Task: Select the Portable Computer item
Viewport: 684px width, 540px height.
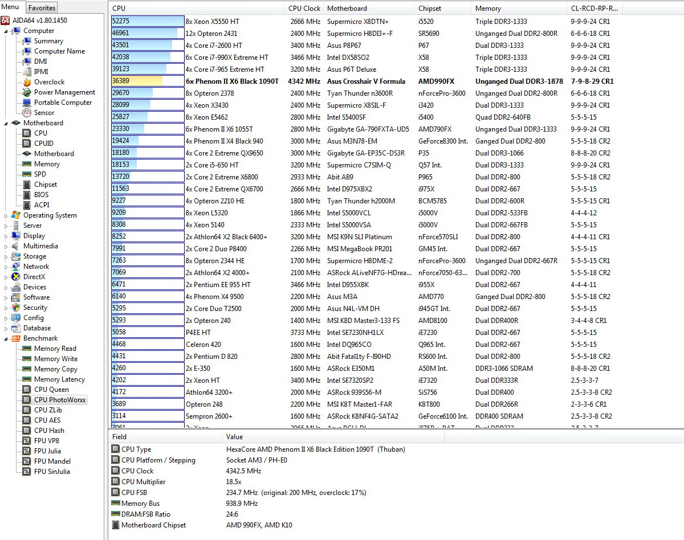Action: pos(63,103)
